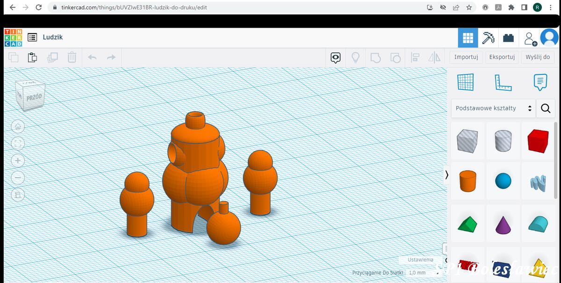Click the Paste tool icon
Screen dimensions: 561x283
32,58
